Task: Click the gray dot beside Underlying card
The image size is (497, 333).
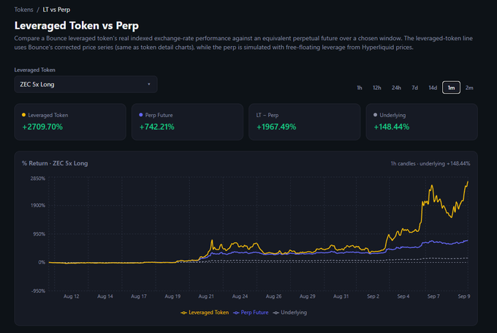Action: (375, 115)
